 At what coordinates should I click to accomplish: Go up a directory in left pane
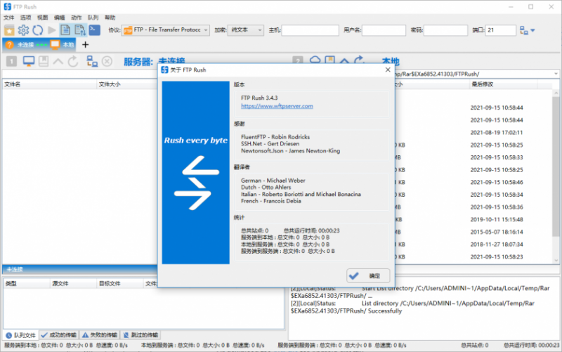pyautogui.click(x=58, y=62)
